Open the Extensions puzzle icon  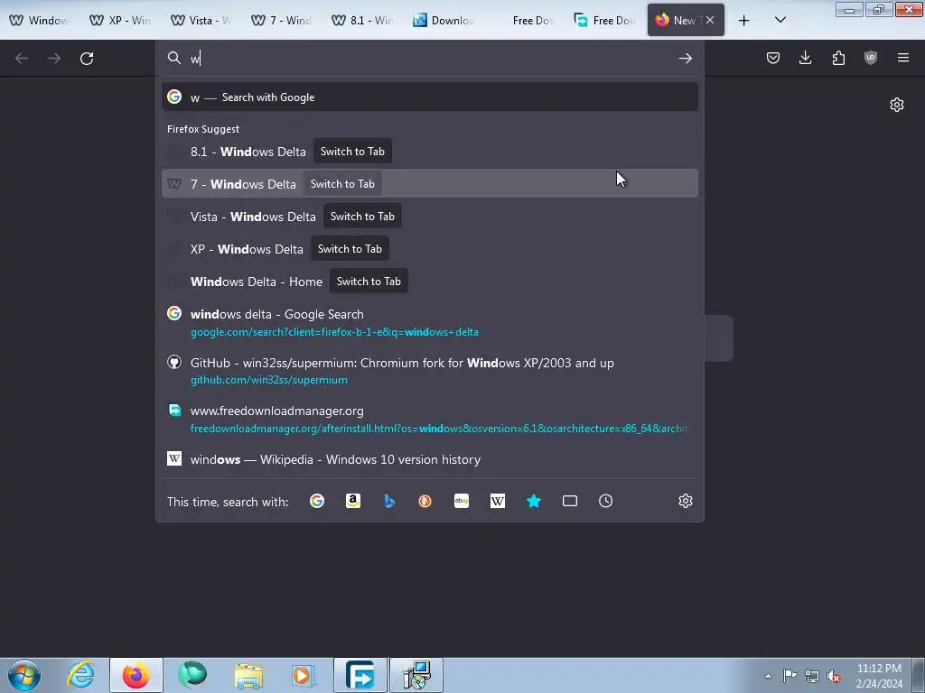click(838, 58)
